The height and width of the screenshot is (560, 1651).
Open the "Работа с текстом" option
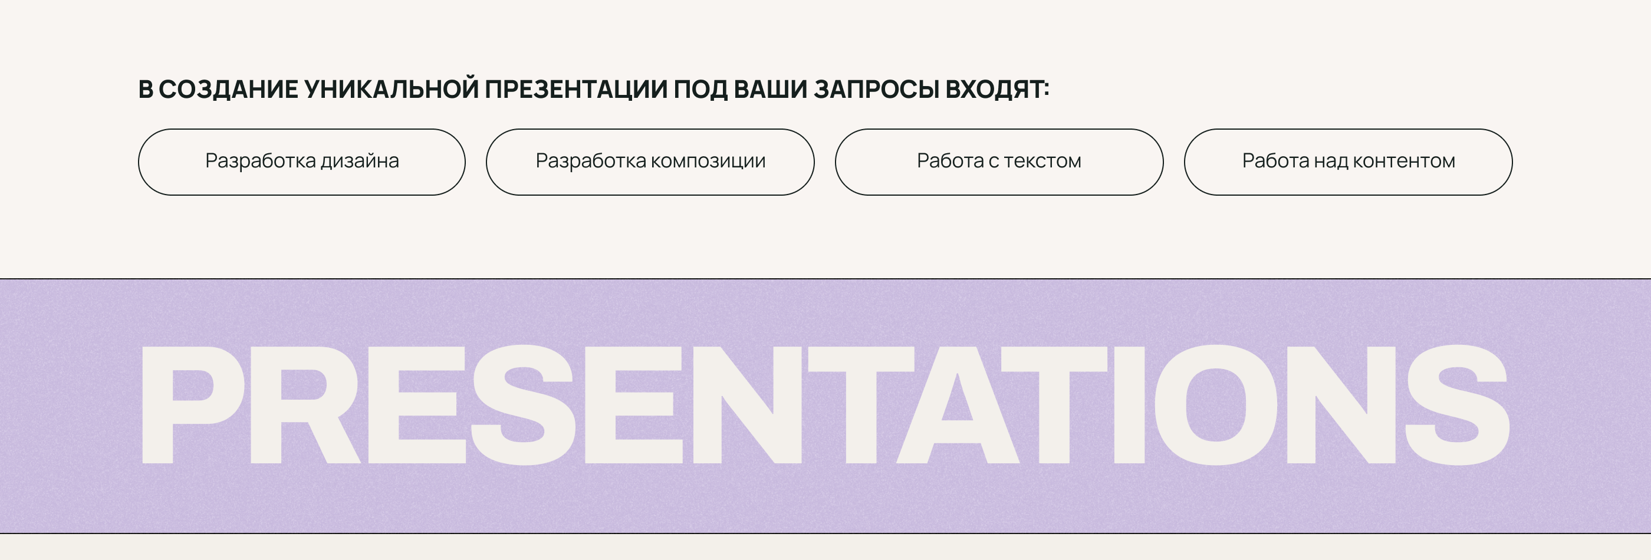[998, 162]
